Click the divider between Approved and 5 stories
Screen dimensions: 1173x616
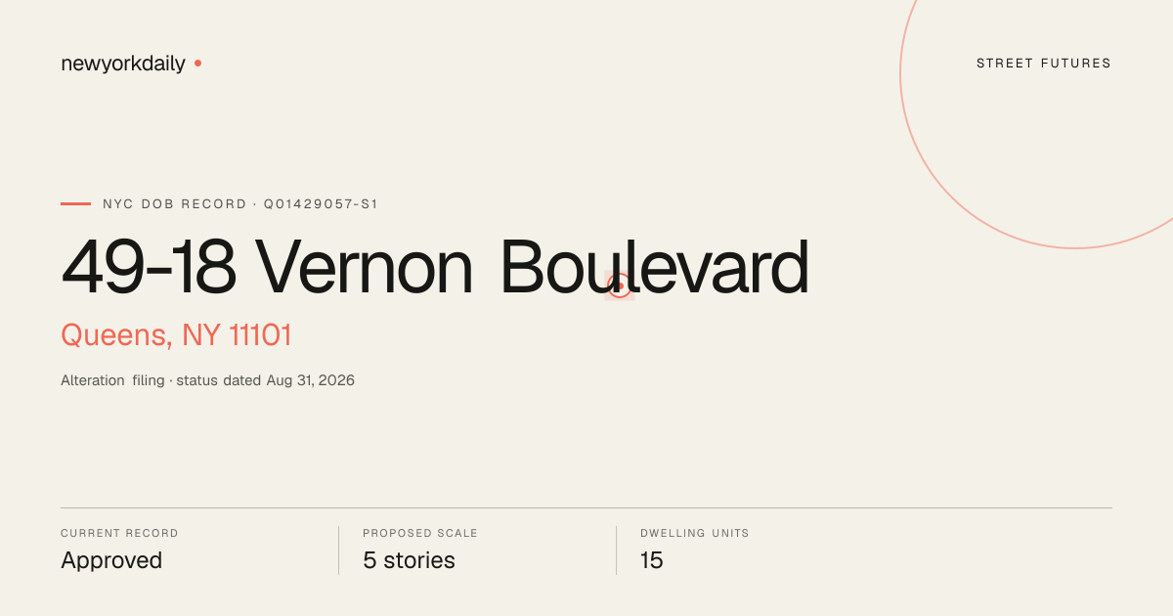[x=338, y=550]
